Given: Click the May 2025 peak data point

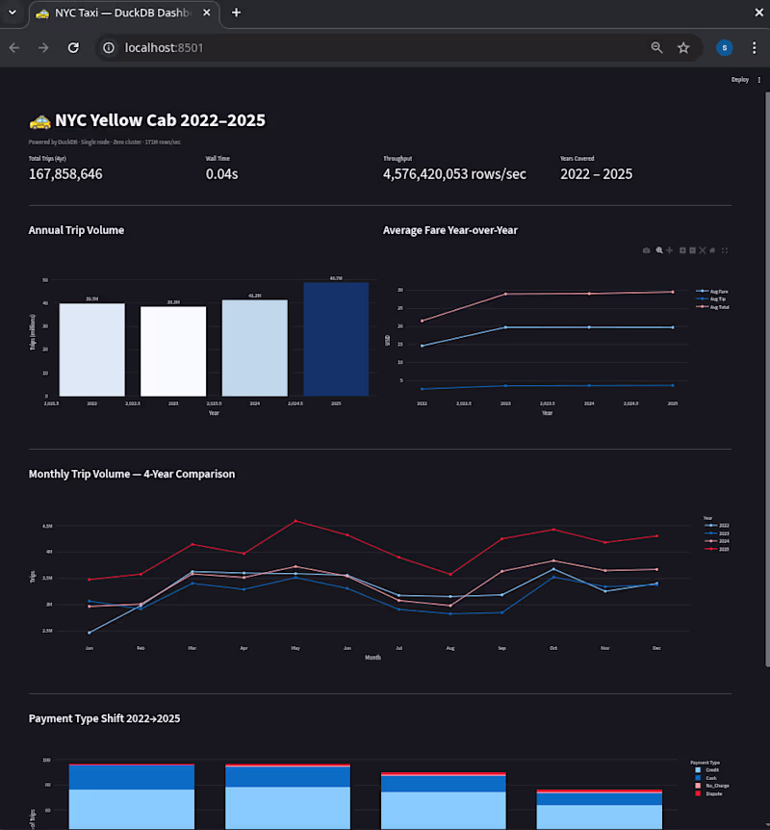Looking at the screenshot, I should point(295,521).
